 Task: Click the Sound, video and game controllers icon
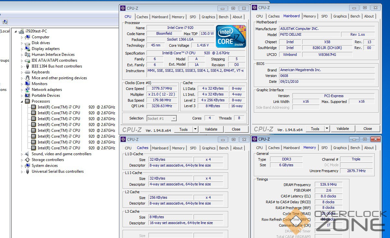tap(28, 154)
